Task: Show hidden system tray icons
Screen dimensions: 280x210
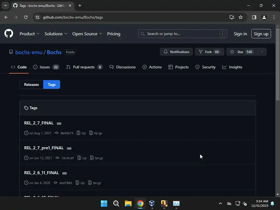Action: 220,203
